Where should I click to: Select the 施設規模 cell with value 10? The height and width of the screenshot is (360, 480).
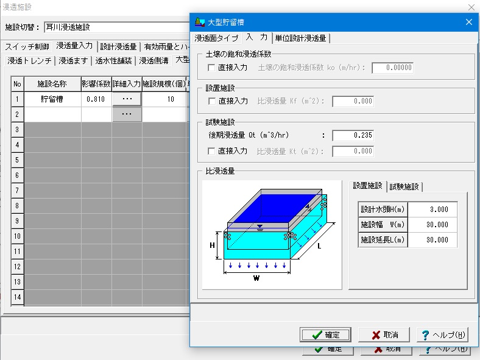coord(164,99)
